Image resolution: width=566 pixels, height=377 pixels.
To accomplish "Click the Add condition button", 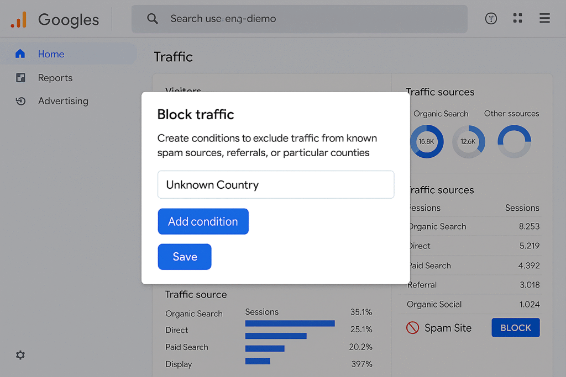I will [203, 221].
